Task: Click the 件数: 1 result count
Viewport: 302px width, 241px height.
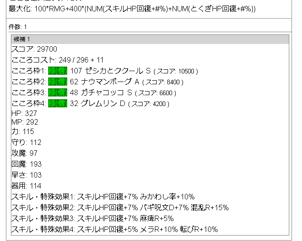Action: click(18, 27)
